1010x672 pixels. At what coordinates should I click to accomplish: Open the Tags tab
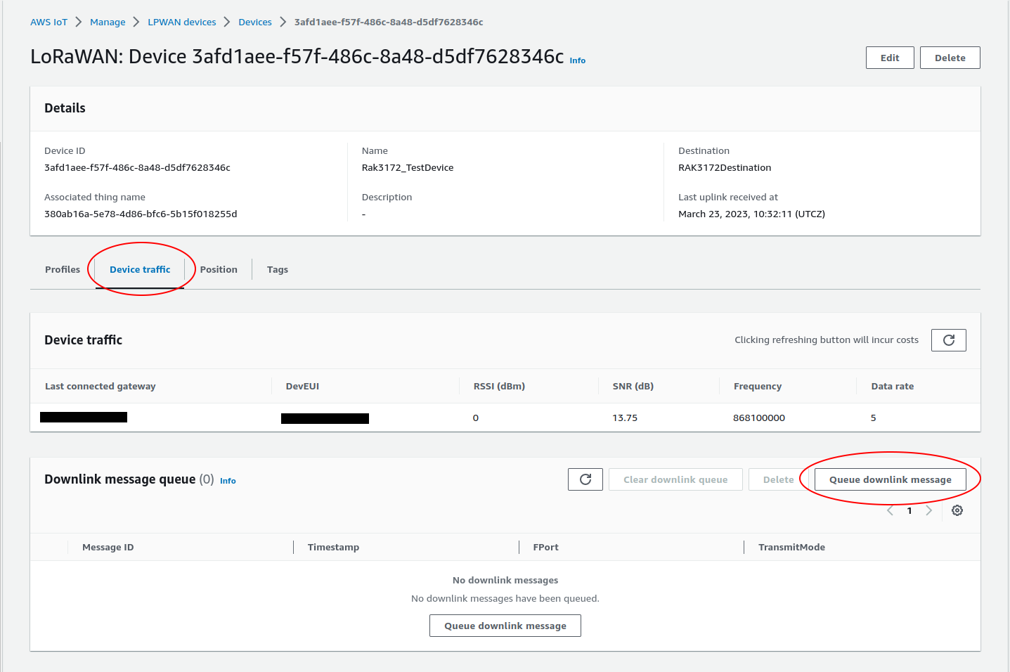click(278, 269)
